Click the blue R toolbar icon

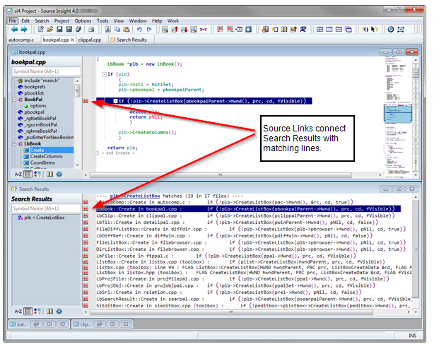(303, 29)
